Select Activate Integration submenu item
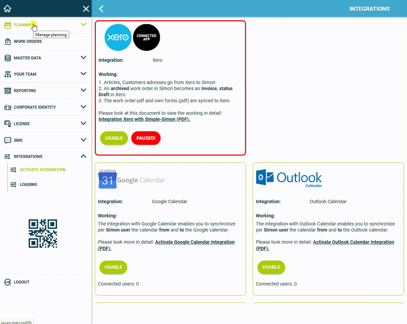The width and height of the screenshot is (407, 324). 43,170
